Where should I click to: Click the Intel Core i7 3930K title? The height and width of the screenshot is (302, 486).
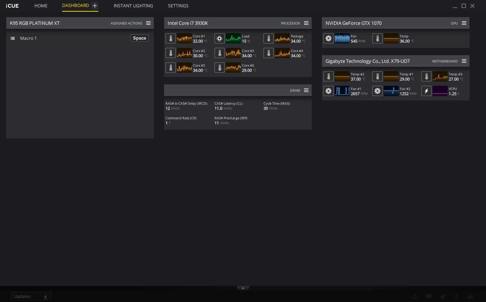[x=188, y=23]
